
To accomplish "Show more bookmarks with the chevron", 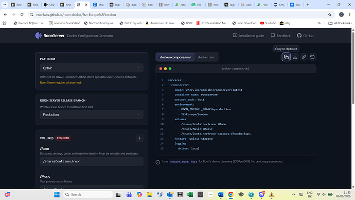I will point(319,23).
